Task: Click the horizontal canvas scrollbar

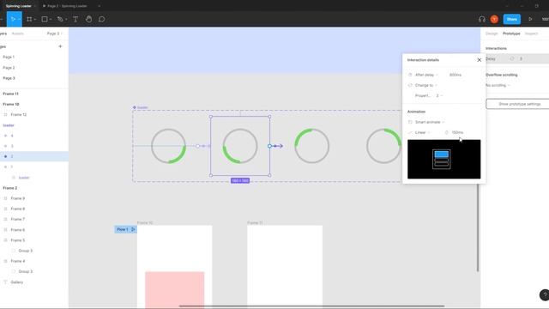Action: (311, 306)
